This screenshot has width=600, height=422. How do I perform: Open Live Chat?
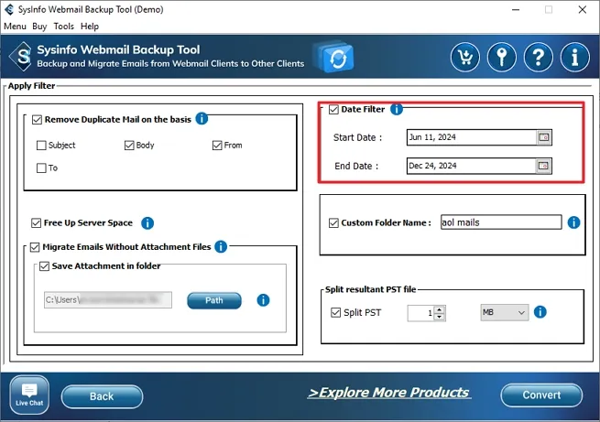point(29,395)
